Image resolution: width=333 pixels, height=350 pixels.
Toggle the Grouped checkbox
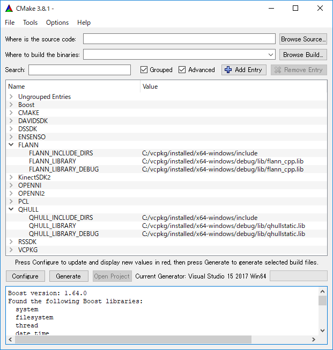point(144,70)
